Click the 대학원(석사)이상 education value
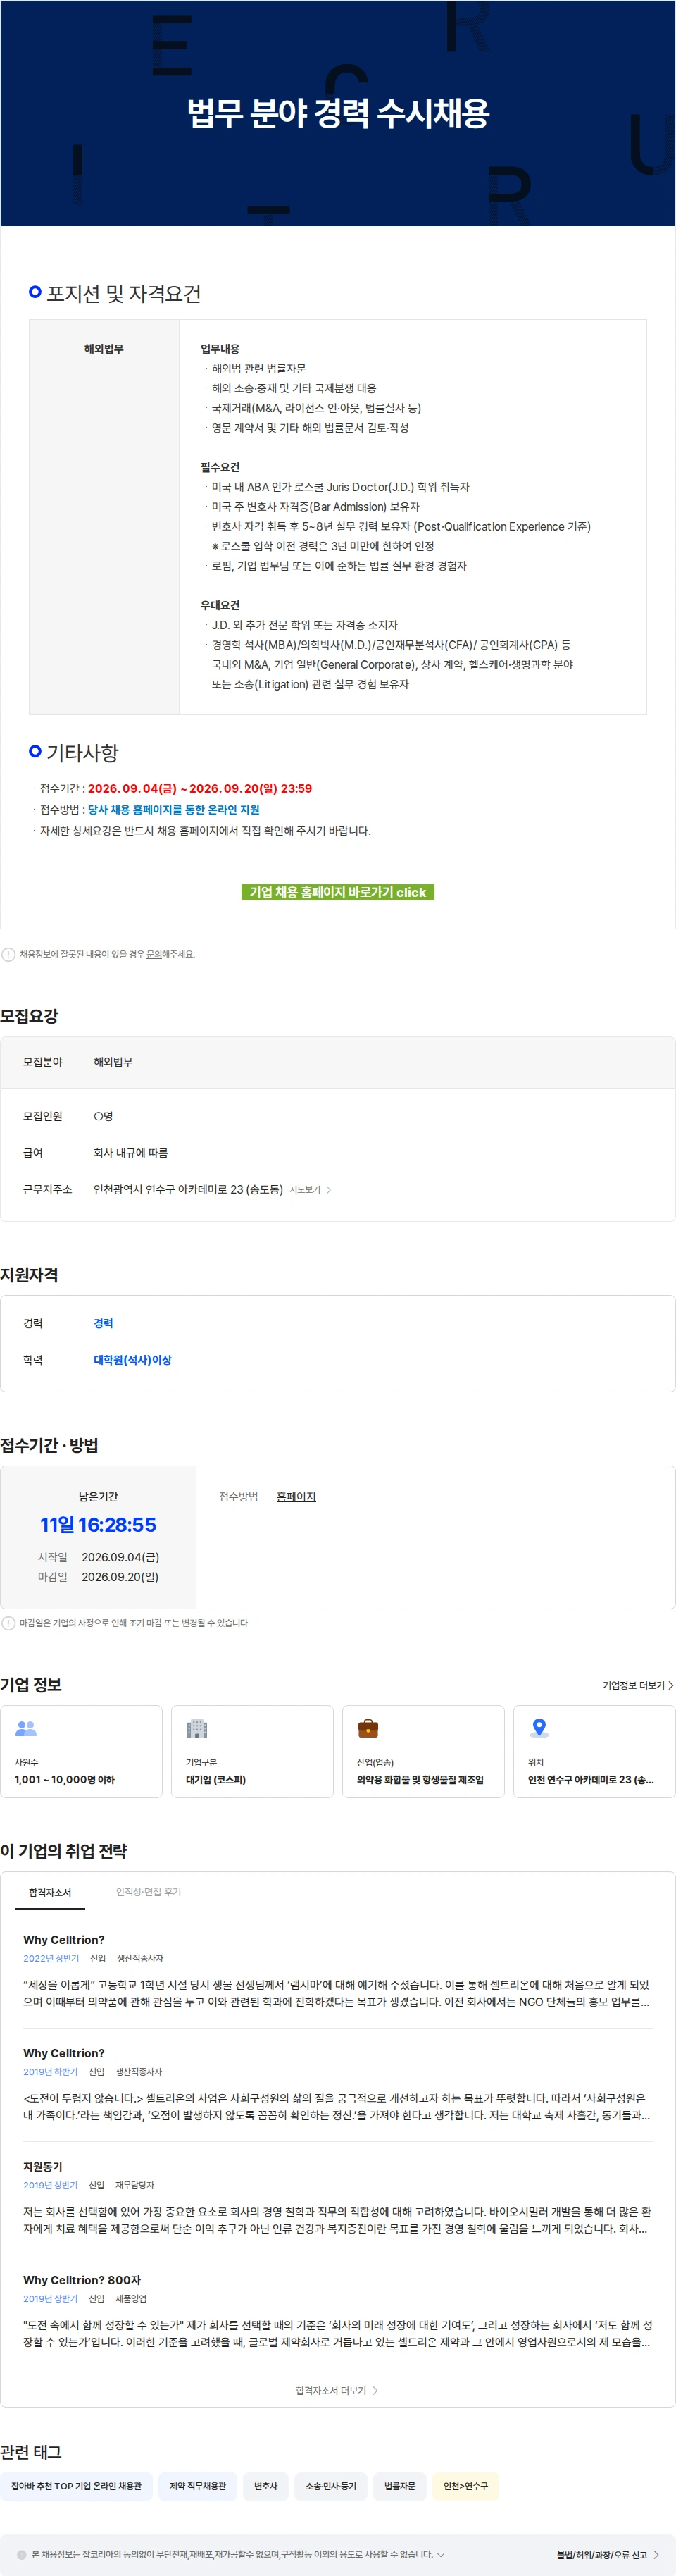The height and width of the screenshot is (2576, 676). coord(133,1360)
